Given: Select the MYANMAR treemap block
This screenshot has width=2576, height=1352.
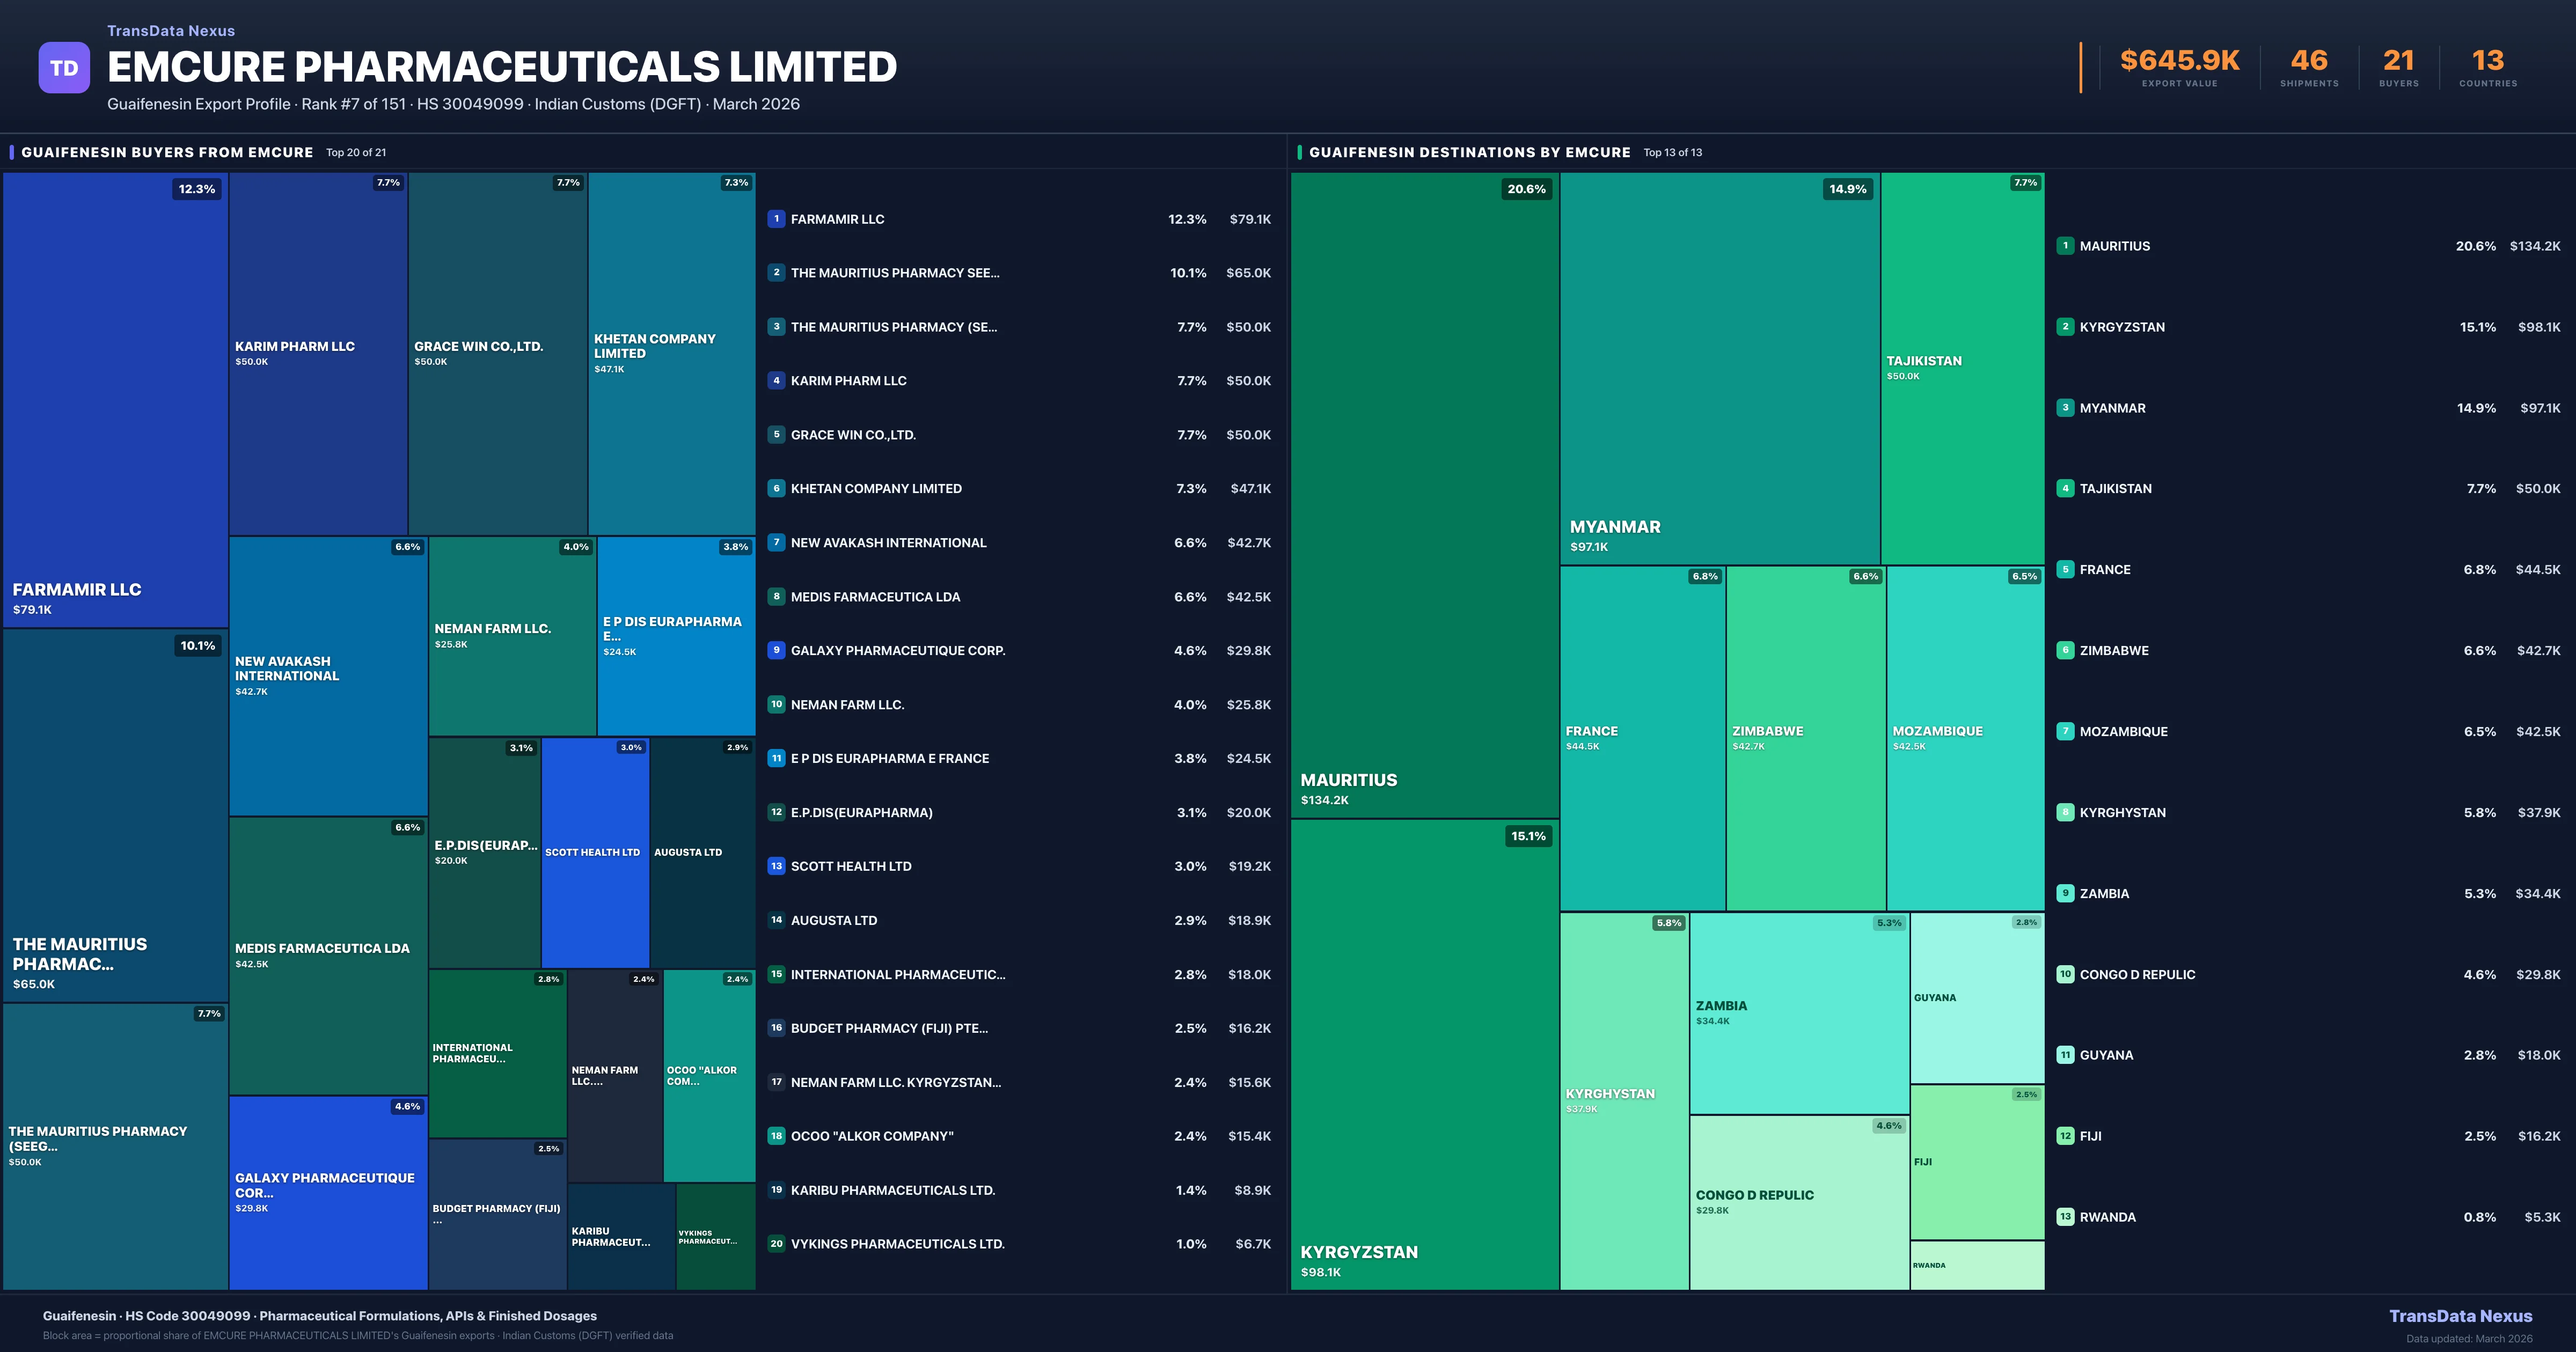Looking at the screenshot, I should pos(1719,368).
